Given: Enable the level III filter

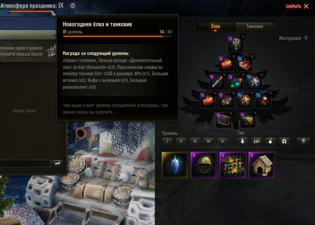Looking at the screenshot, I should [195, 141].
